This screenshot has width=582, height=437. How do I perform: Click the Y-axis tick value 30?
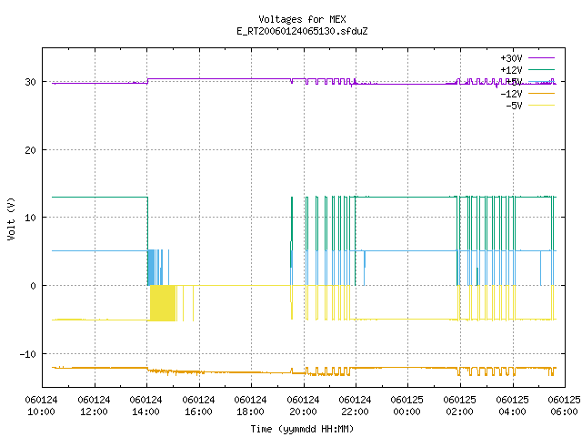[x=30, y=82]
